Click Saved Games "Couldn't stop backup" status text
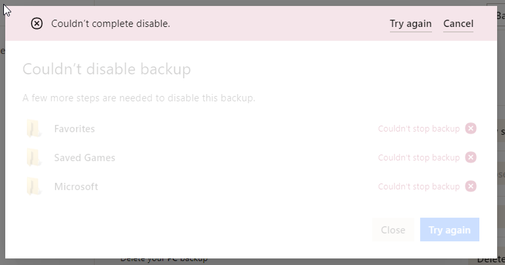Viewport: 505px width, 265px height. coord(418,158)
